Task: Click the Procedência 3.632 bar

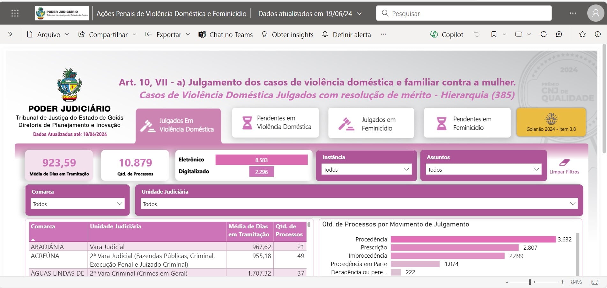Action: point(473,239)
